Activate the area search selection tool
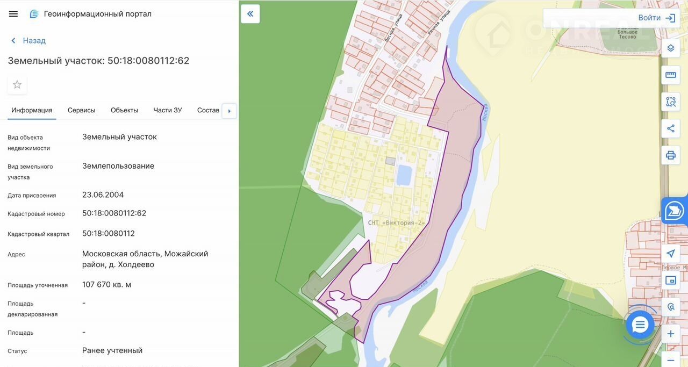The width and height of the screenshot is (688, 367). point(670,102)
